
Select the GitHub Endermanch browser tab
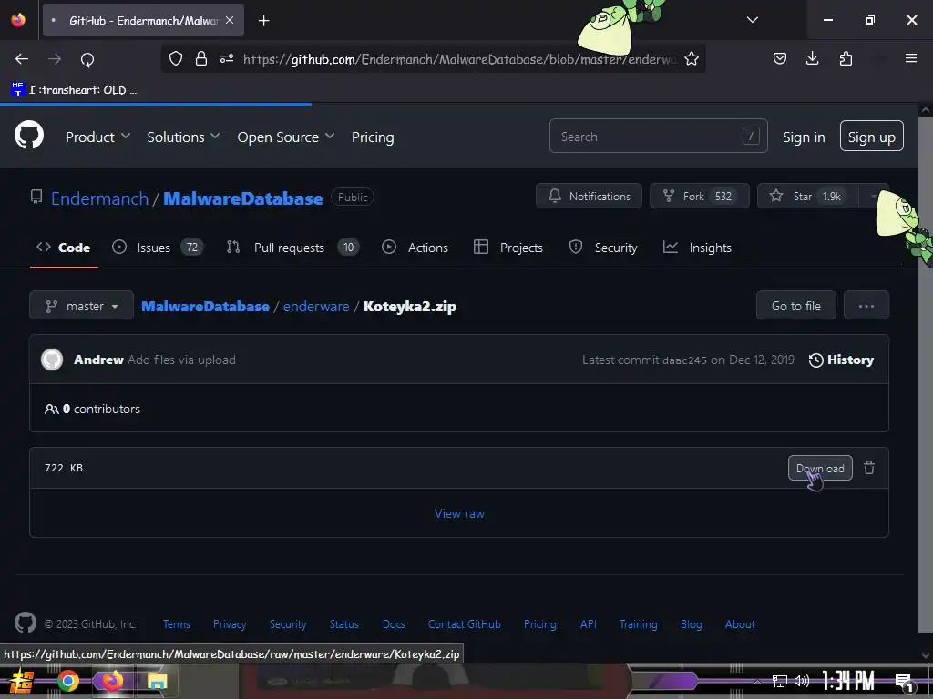pos(143,21)
